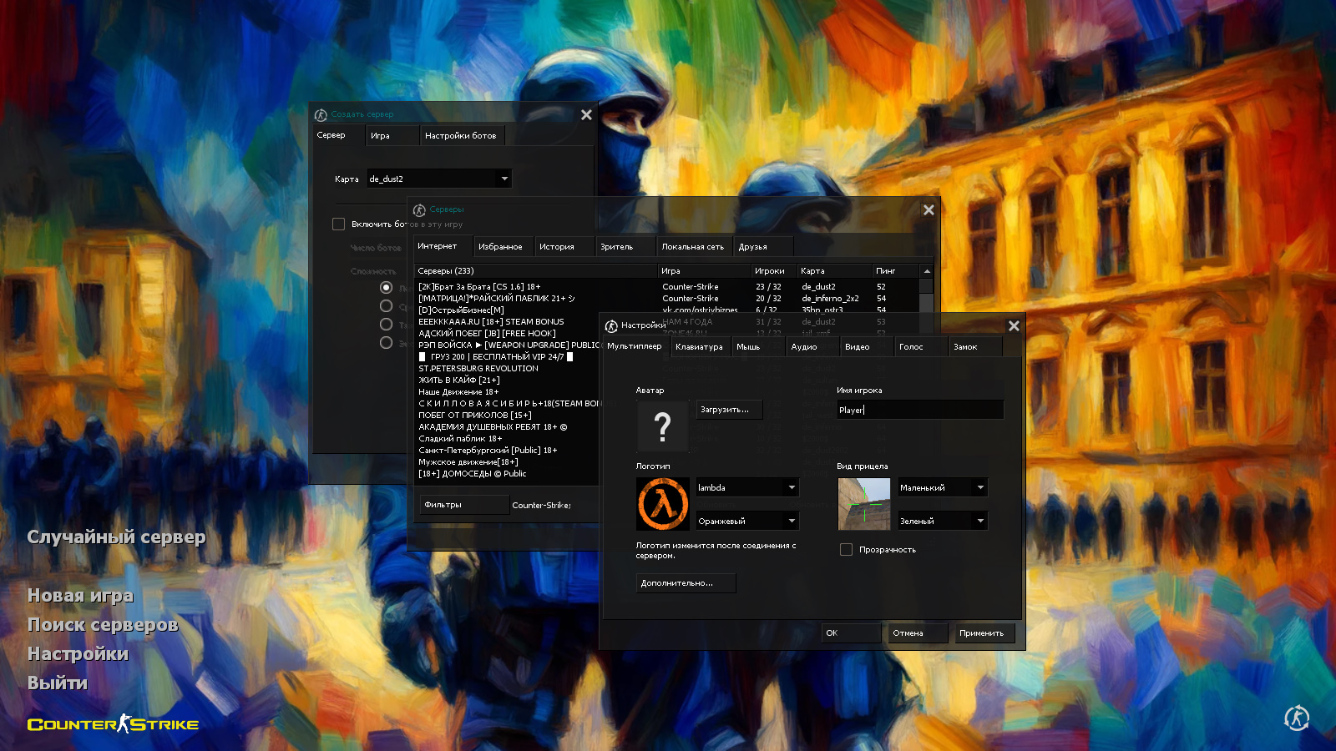Expand the lambda logo dropdown
This screenshot has height=751, width=1336.
tap(747, 487)
